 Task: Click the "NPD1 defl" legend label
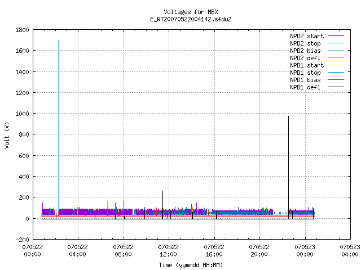pyautogui.click(x=305, y=88)
